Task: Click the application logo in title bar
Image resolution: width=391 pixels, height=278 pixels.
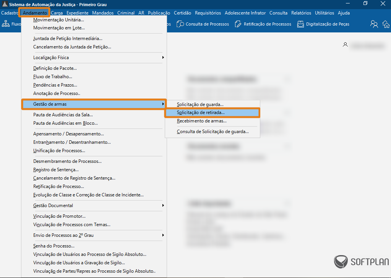Action: coord(5,4)
